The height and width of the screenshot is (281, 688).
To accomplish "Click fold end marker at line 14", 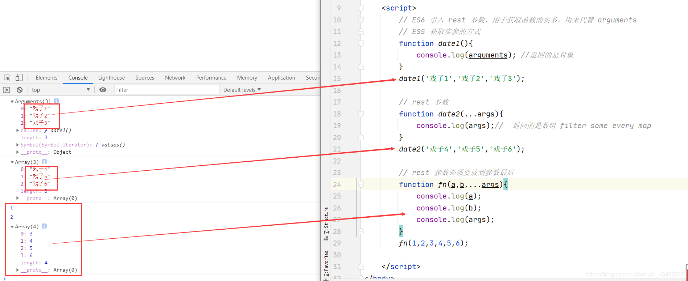I will click(361, 67).
